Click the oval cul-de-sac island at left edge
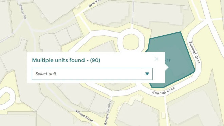 [5, 99]
